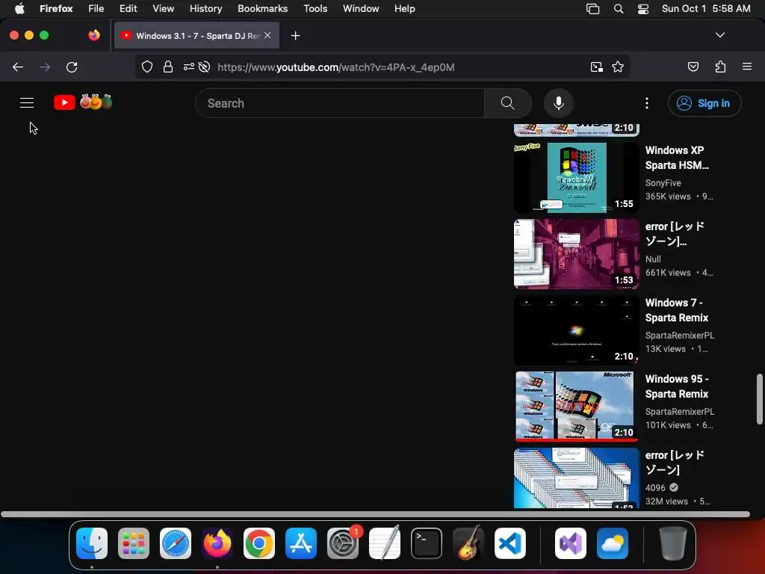The image size is (765, 574).
Task: Open the Tools menu
Action: click(315, 8)
